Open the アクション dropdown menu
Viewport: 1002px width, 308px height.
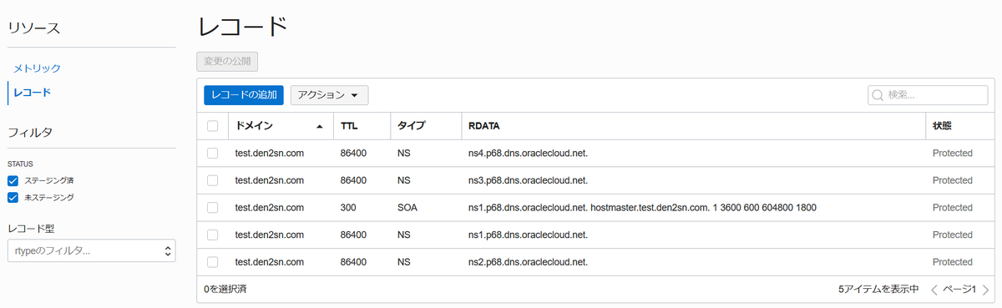coord(329,95)
